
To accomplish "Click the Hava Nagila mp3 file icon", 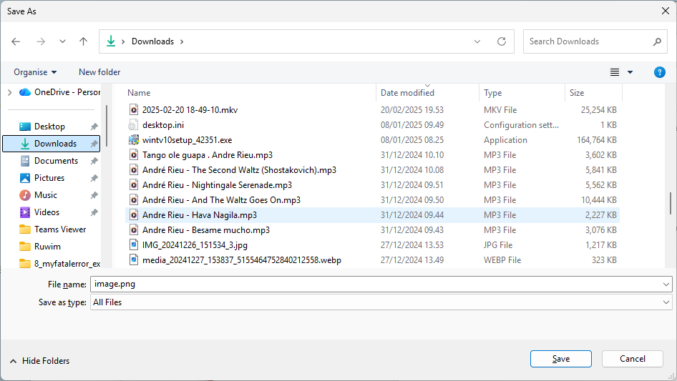I will 134,215.
